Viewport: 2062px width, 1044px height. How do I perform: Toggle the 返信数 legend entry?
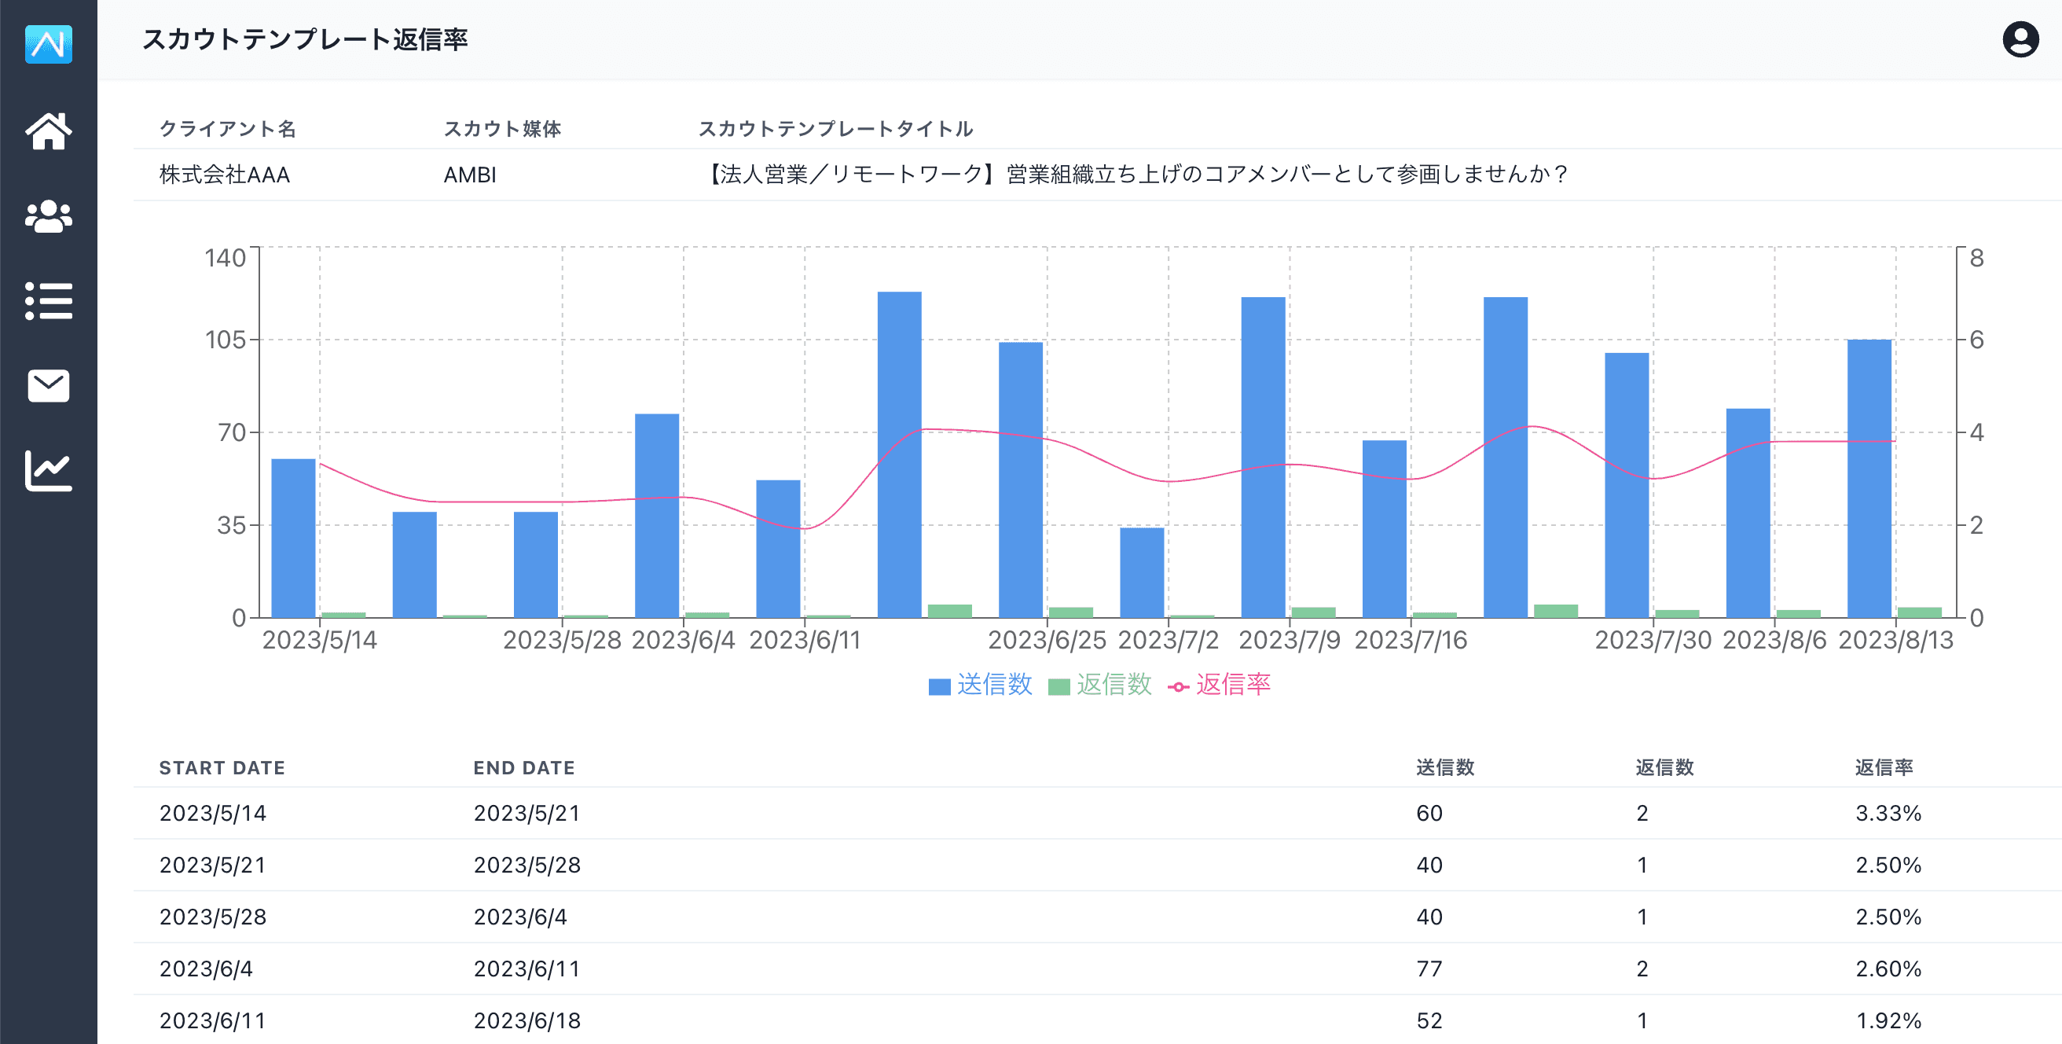click(1113, 685)
